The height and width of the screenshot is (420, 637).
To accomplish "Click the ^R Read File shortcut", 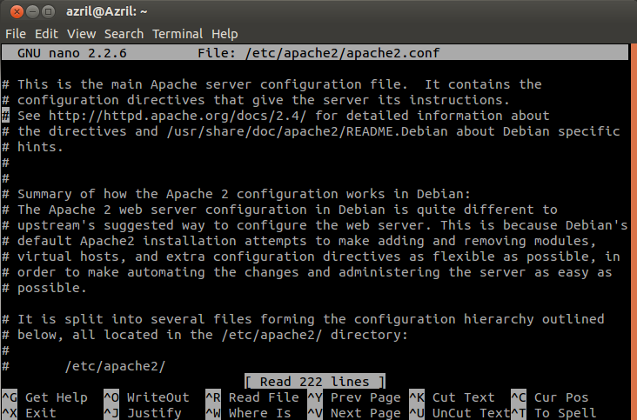I will [252, 397].
